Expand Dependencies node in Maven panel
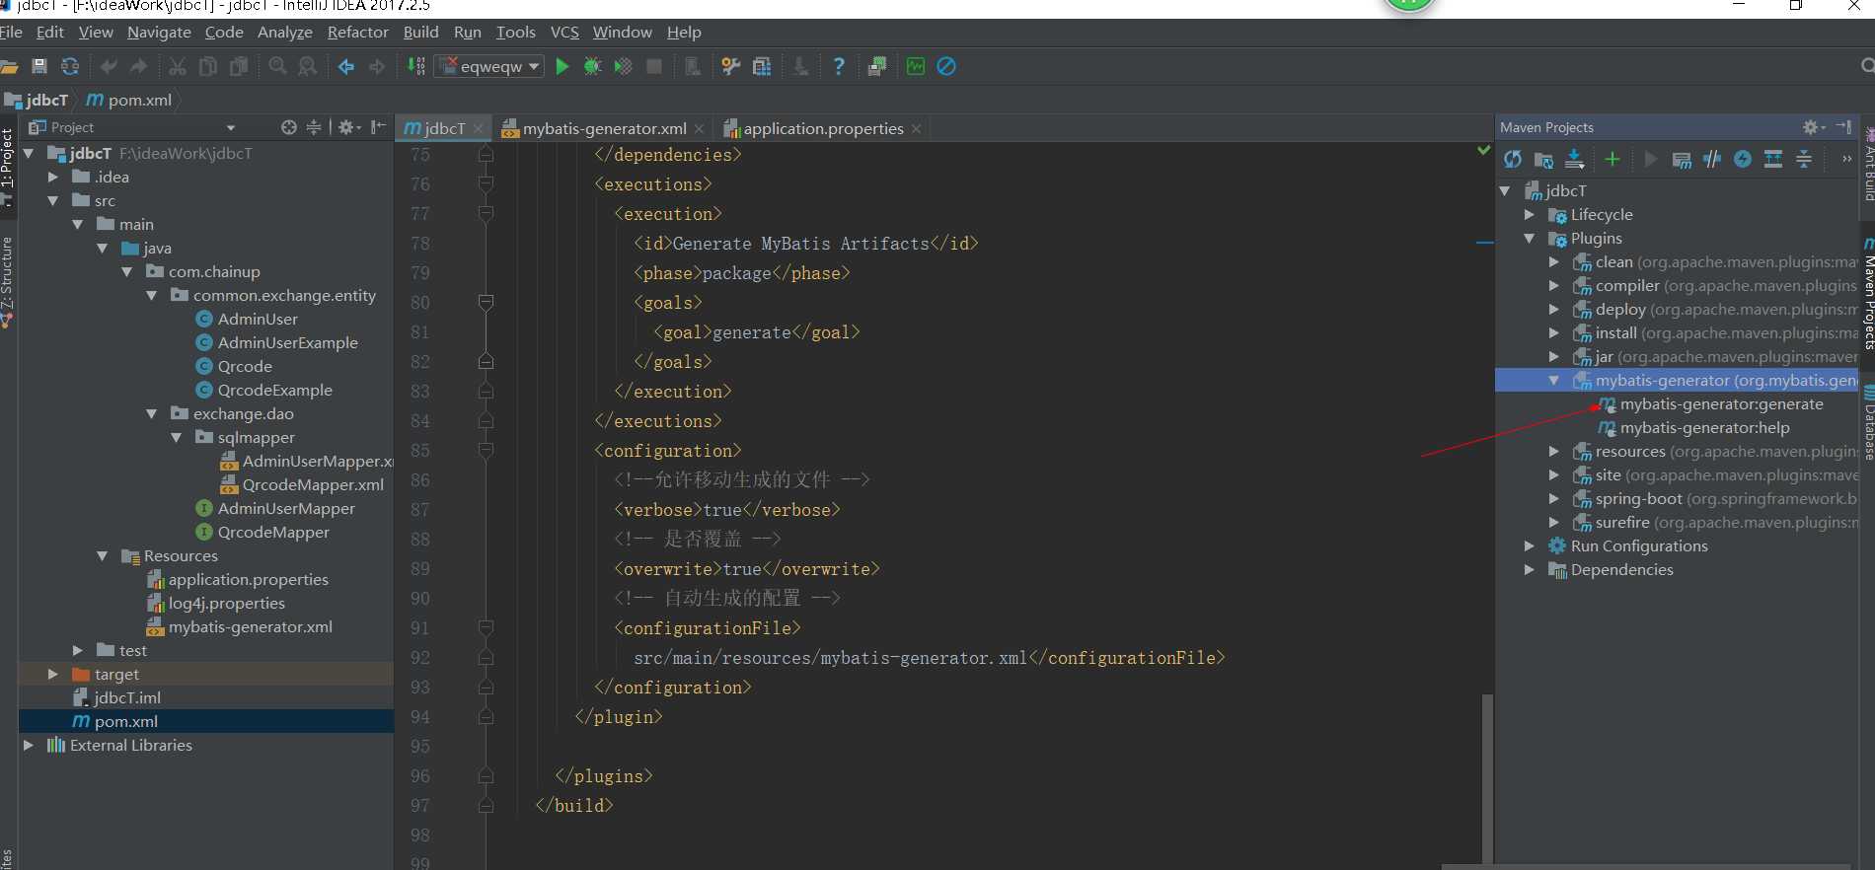 pos(1530,570)
